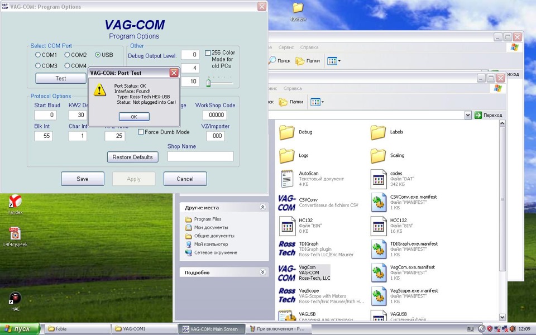This screenshot has width=536, height=335.
Task: Select the COM4 port radio button
Action: pyautogui.click(x=68, y=66)
